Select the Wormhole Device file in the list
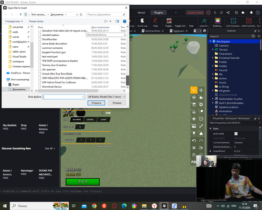Screen dimensions: 262x210 pos(52,87)
